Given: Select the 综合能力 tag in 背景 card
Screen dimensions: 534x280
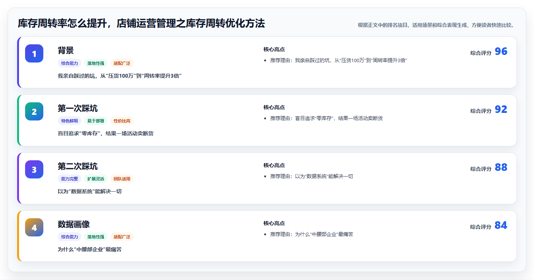Looking at the screenshot, I should [70, 63].
